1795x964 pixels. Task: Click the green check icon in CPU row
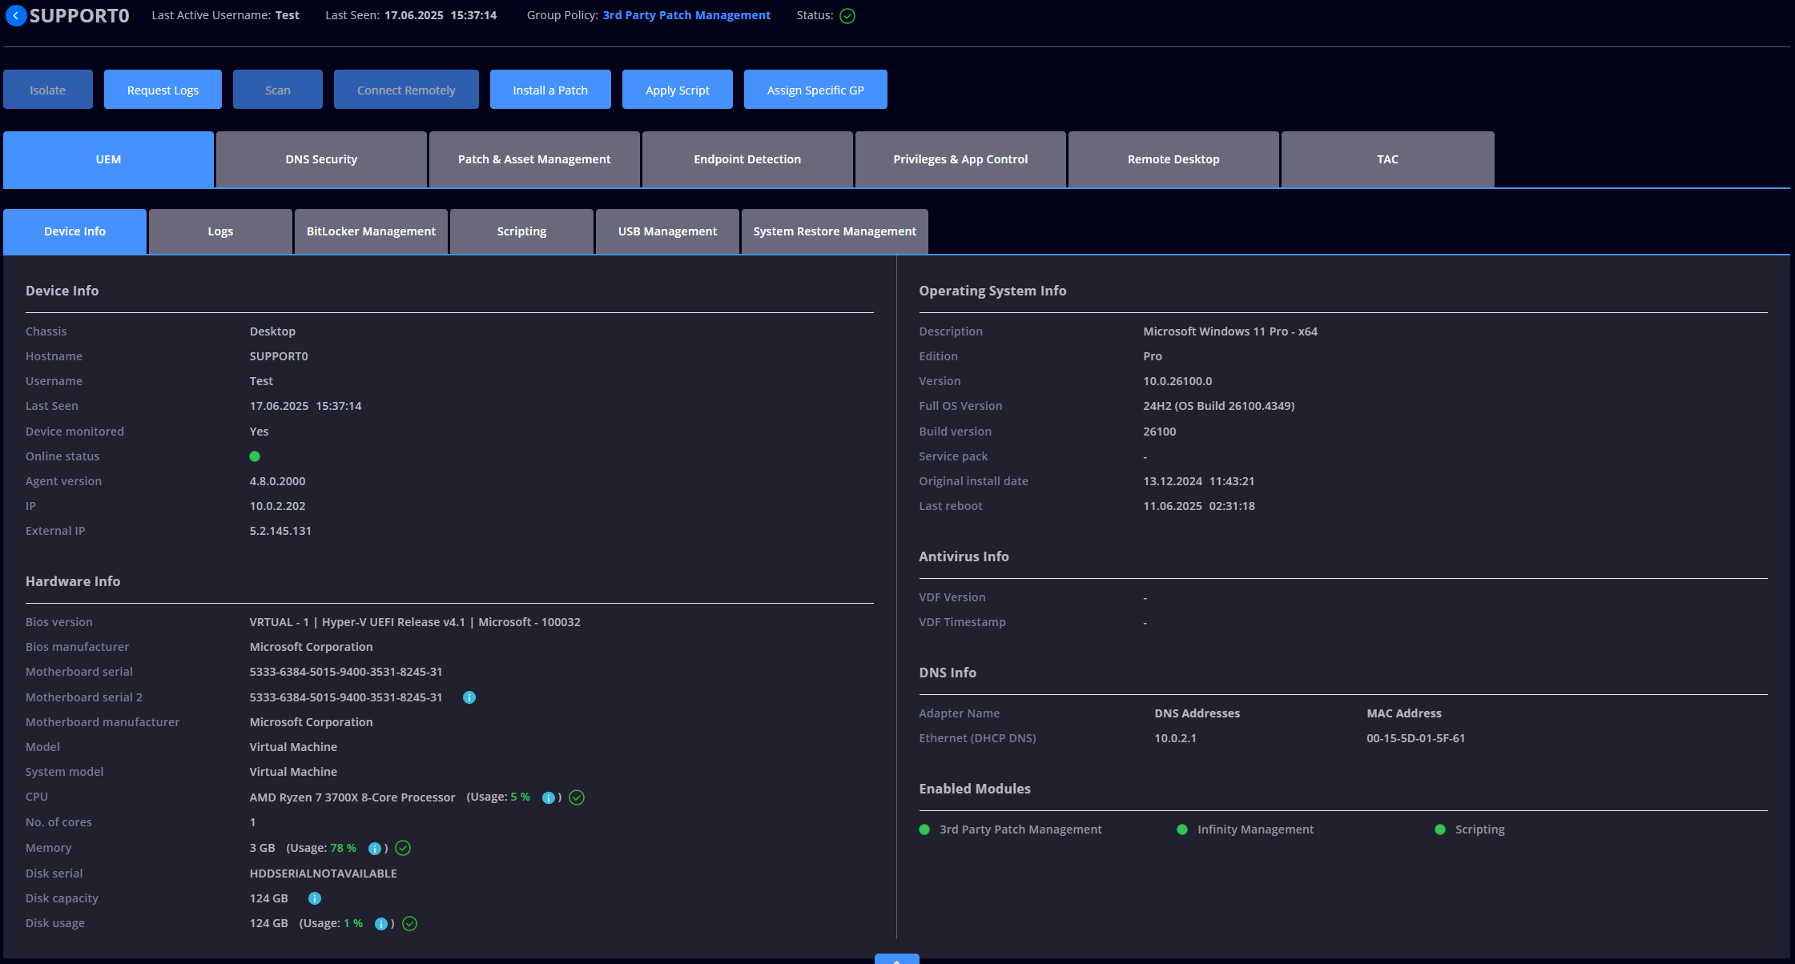[x=577, y=797]
